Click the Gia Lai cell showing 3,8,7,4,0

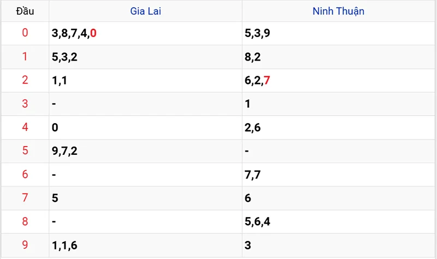click(x=74, y=34)
